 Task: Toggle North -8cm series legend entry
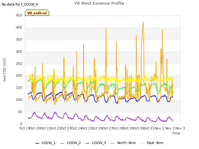[123, 143]
